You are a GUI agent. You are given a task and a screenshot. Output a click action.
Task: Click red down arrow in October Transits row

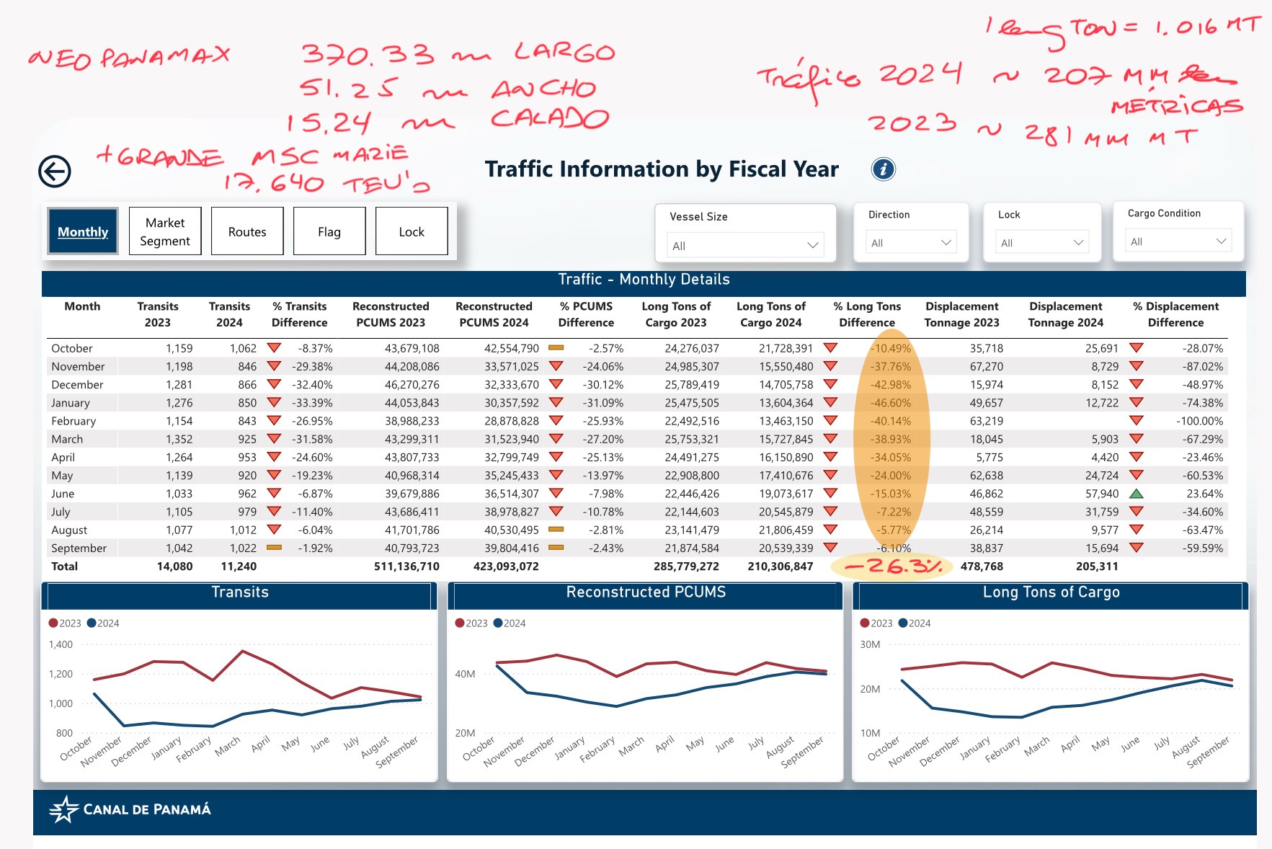[x=274, y=348]
